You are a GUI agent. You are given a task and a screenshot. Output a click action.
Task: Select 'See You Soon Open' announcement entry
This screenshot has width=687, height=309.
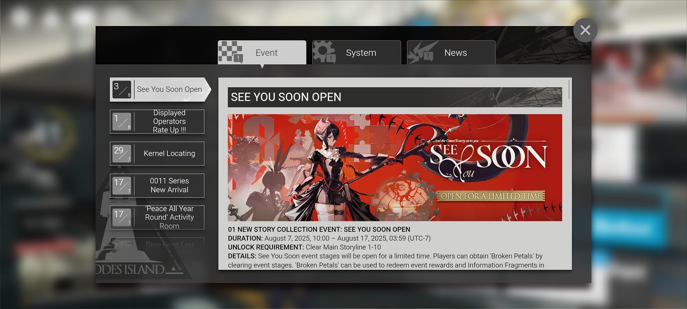click(160, 89)
